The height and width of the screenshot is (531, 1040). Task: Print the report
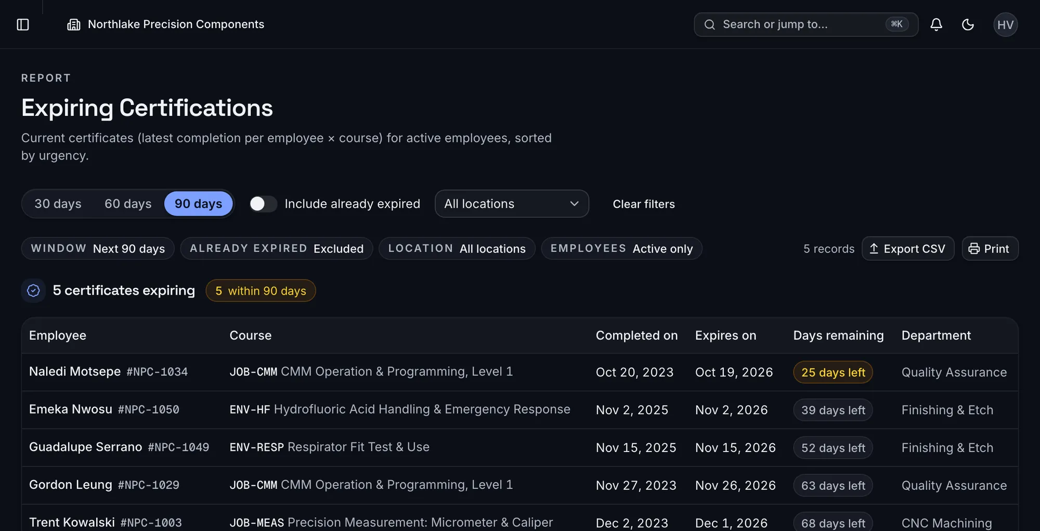[990, 248]
